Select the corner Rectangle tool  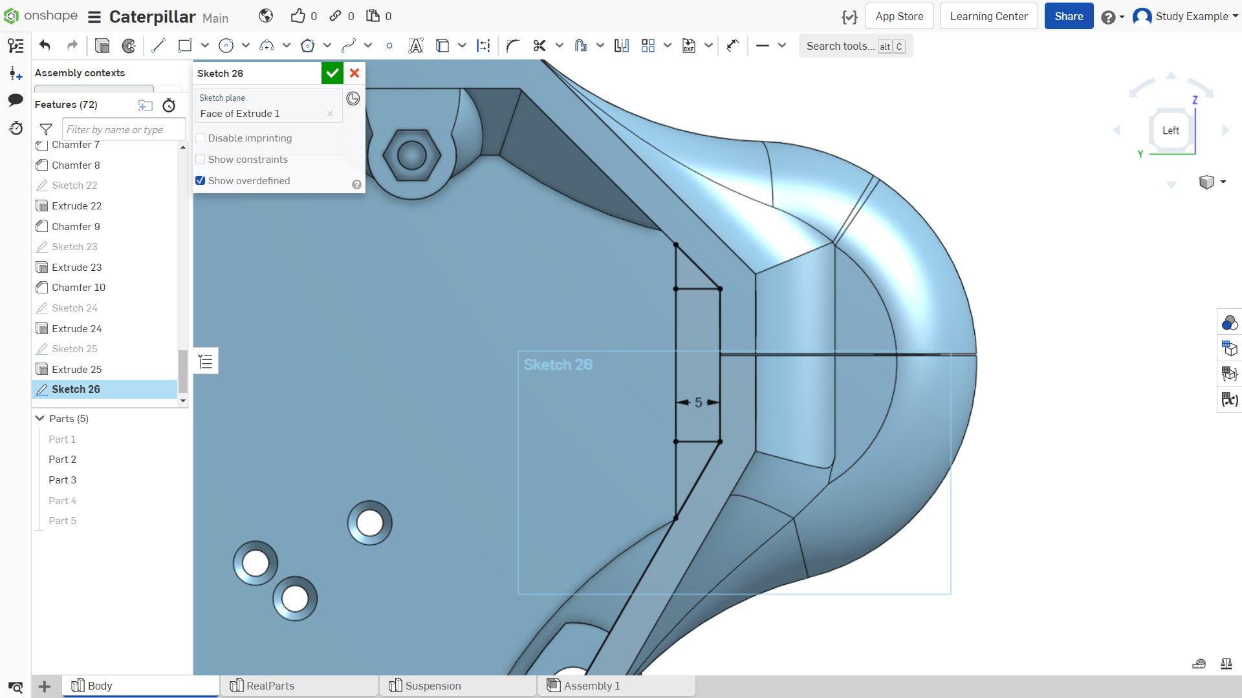pos(185,46)
